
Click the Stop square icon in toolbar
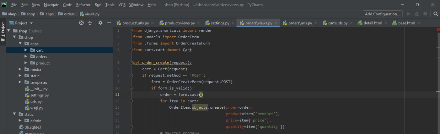[425, 14]
